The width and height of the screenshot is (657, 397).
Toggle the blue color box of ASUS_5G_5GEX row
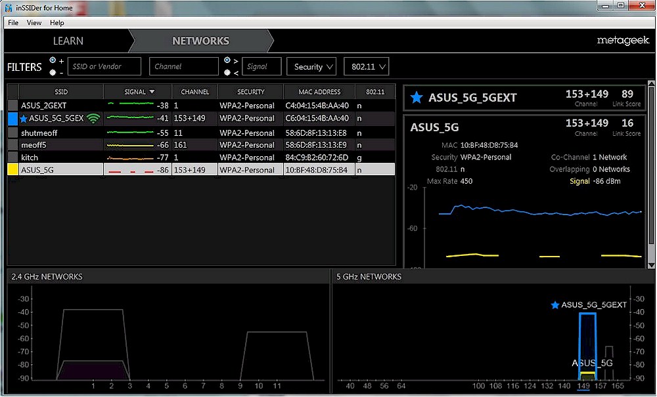13,119
